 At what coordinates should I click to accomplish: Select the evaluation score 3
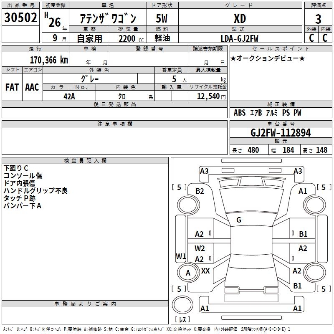click(x=318, y=19)
